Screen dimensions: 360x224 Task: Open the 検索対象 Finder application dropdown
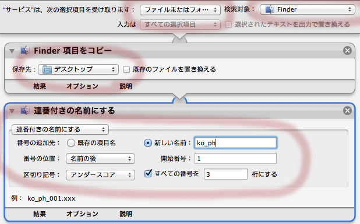coord(308,9)
